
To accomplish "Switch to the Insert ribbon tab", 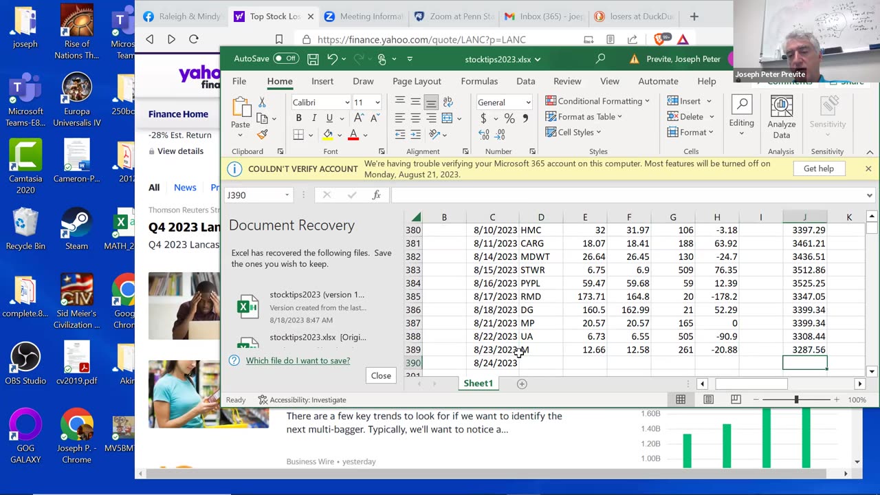I will click(x=322, y=81).
